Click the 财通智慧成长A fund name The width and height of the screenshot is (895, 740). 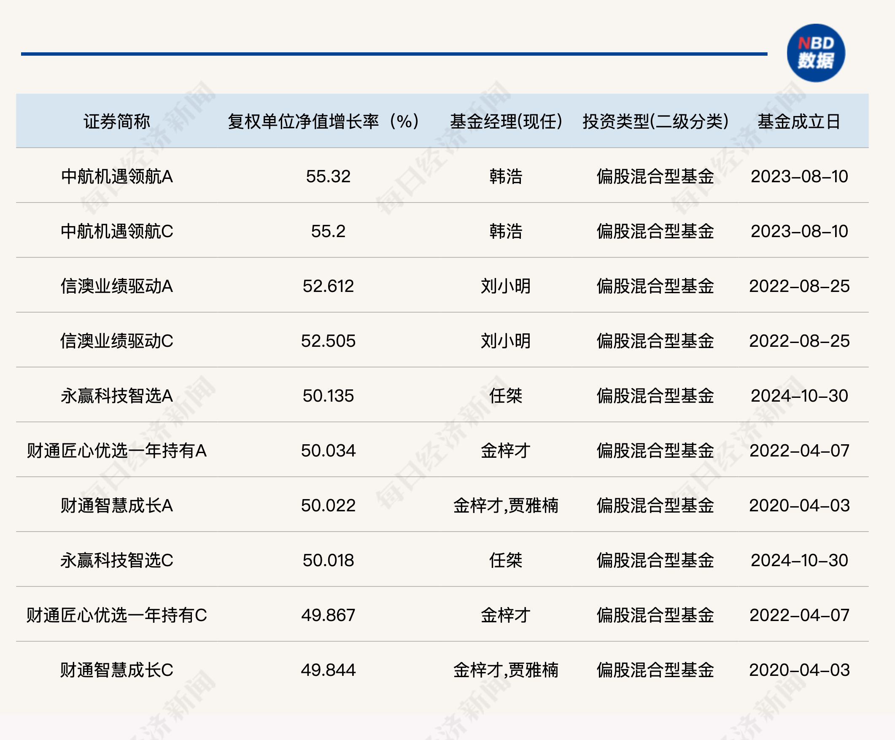(x=116, y=505)
